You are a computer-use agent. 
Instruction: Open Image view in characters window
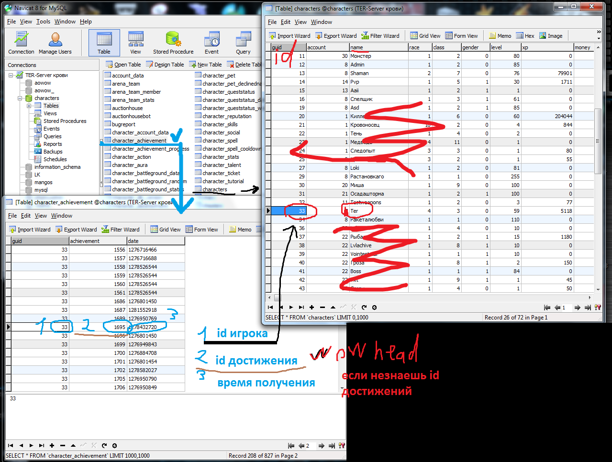(x=551, y=36)
